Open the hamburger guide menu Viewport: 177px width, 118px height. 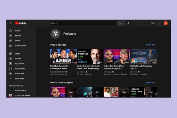click(x=10, y=23)
